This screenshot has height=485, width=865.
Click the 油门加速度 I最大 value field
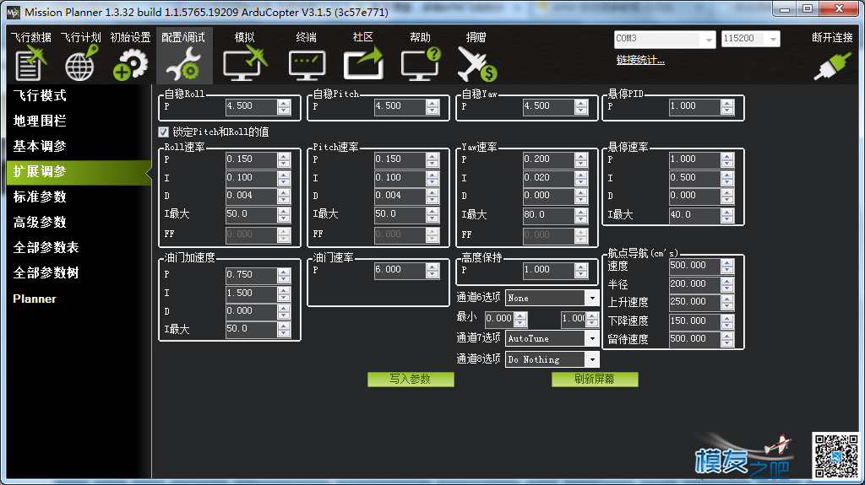[258, 329]
